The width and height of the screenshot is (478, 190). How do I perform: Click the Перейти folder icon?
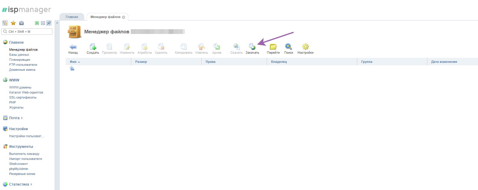pyautogui.click(x=273, y=47)
